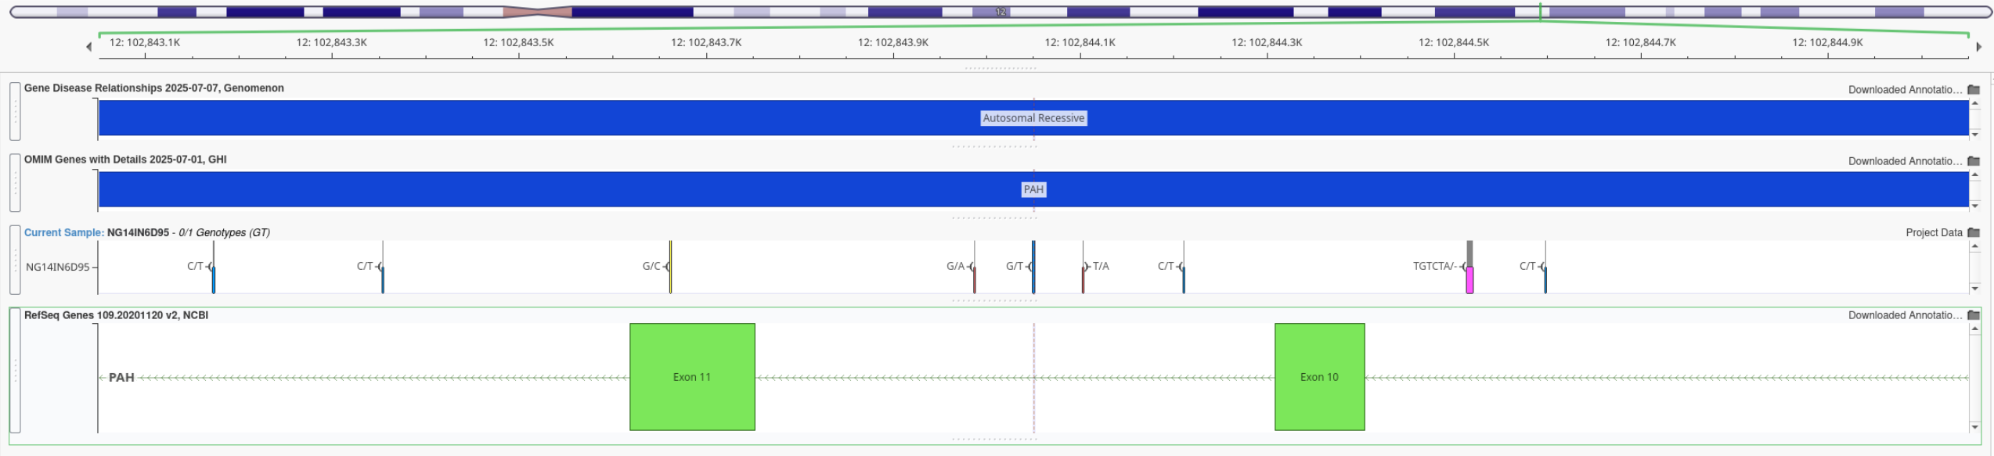This screenshot has width=1994, height=456.
Task: Select the RefSeq Genes track title
Action: [116, 315]
